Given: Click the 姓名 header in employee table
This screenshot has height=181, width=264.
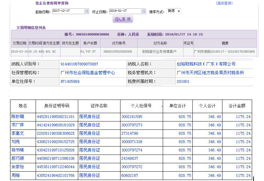Looking at the screenshot, I should (x=23, y=106).
